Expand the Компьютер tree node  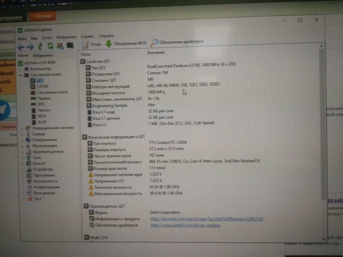(x=20, y=69)
